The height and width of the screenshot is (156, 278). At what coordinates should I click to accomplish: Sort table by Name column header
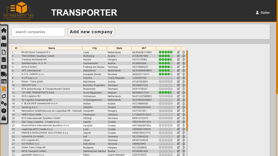(52, 48)
